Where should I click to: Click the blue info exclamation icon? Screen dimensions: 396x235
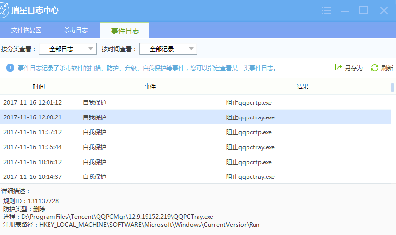click(x=10, y=68)
